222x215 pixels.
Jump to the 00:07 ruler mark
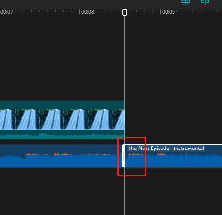pyautogui.click(x=6, y=12)
